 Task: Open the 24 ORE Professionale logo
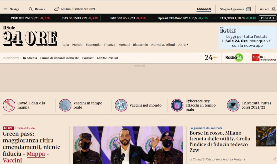pos(264,57)
